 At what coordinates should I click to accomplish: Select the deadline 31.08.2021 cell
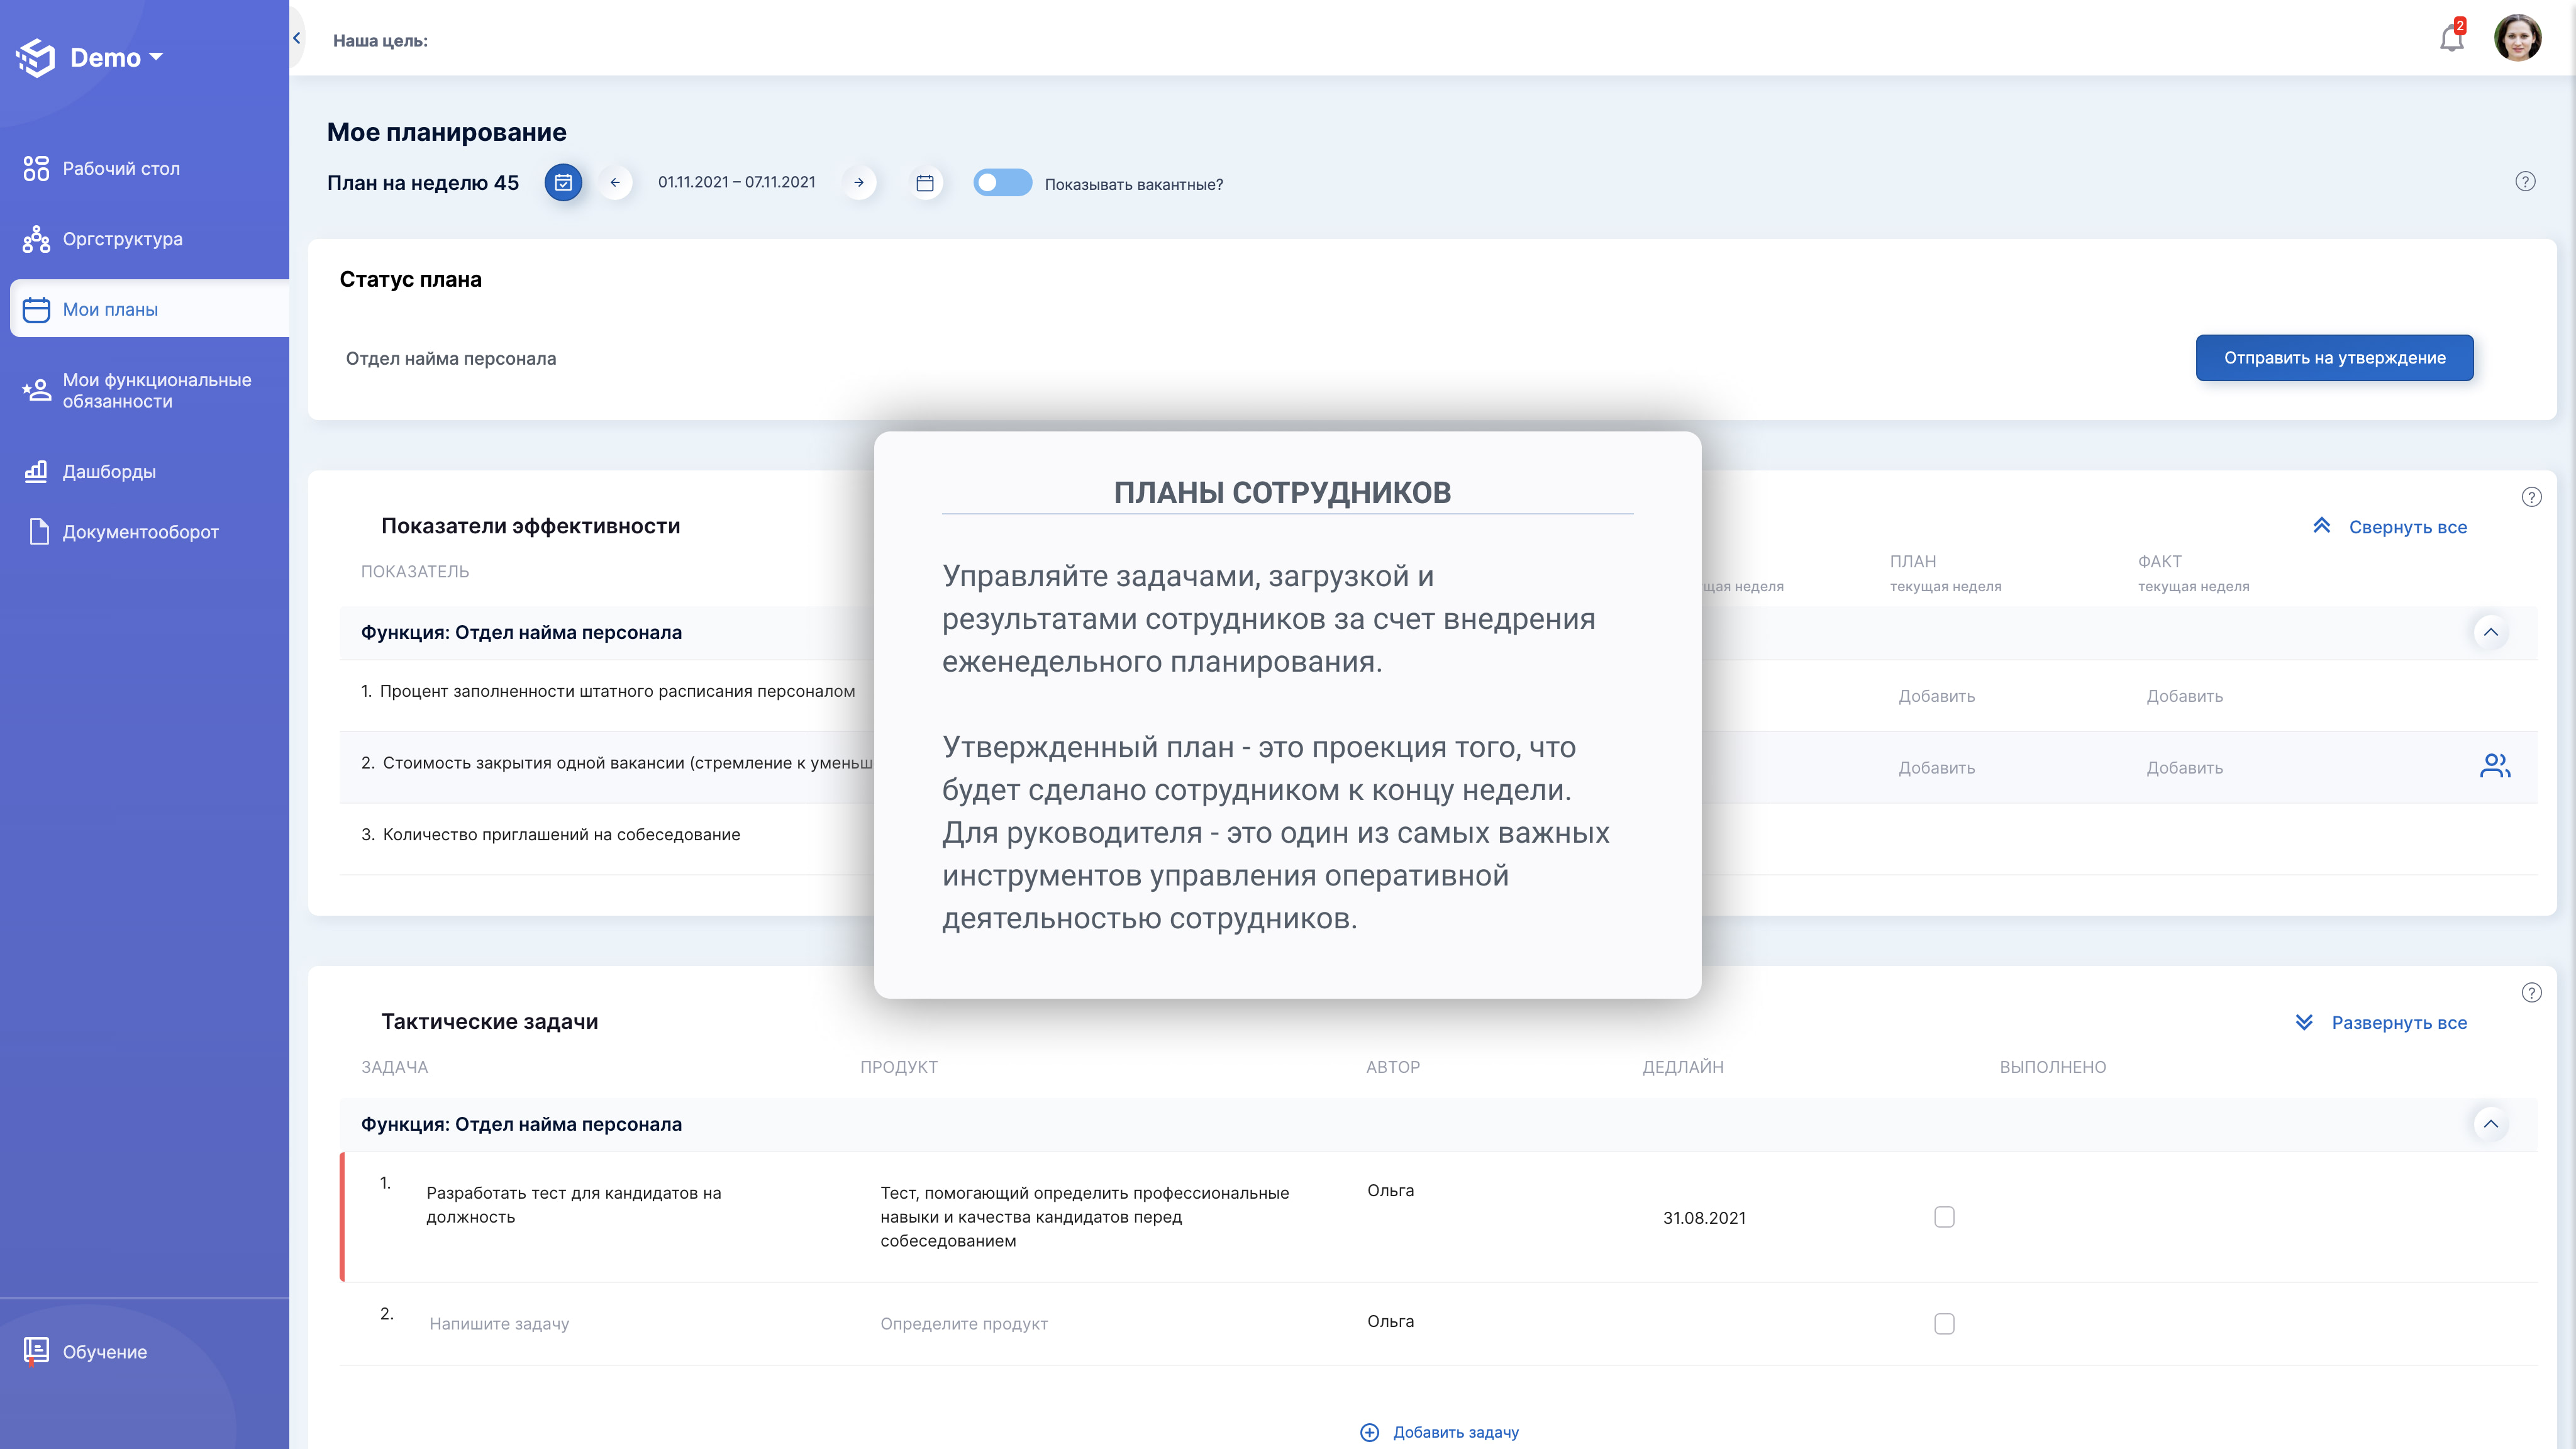(1704, 1218)
